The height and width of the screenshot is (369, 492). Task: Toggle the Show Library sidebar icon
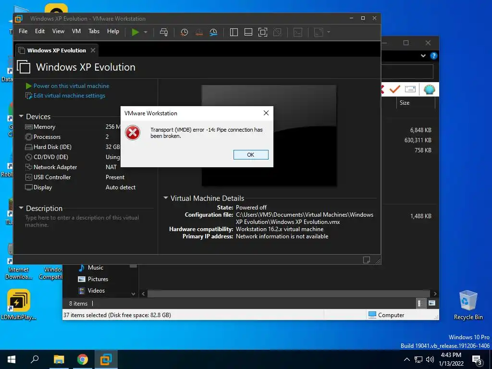coord(234,32)
